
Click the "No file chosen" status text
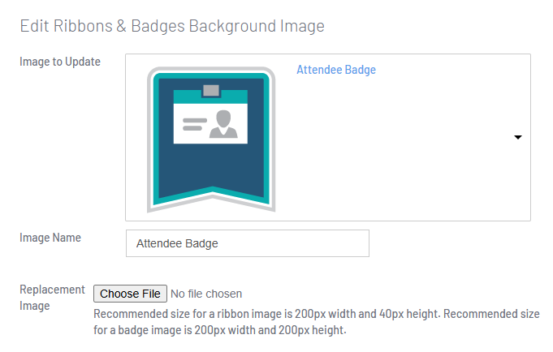coord(206,294)
